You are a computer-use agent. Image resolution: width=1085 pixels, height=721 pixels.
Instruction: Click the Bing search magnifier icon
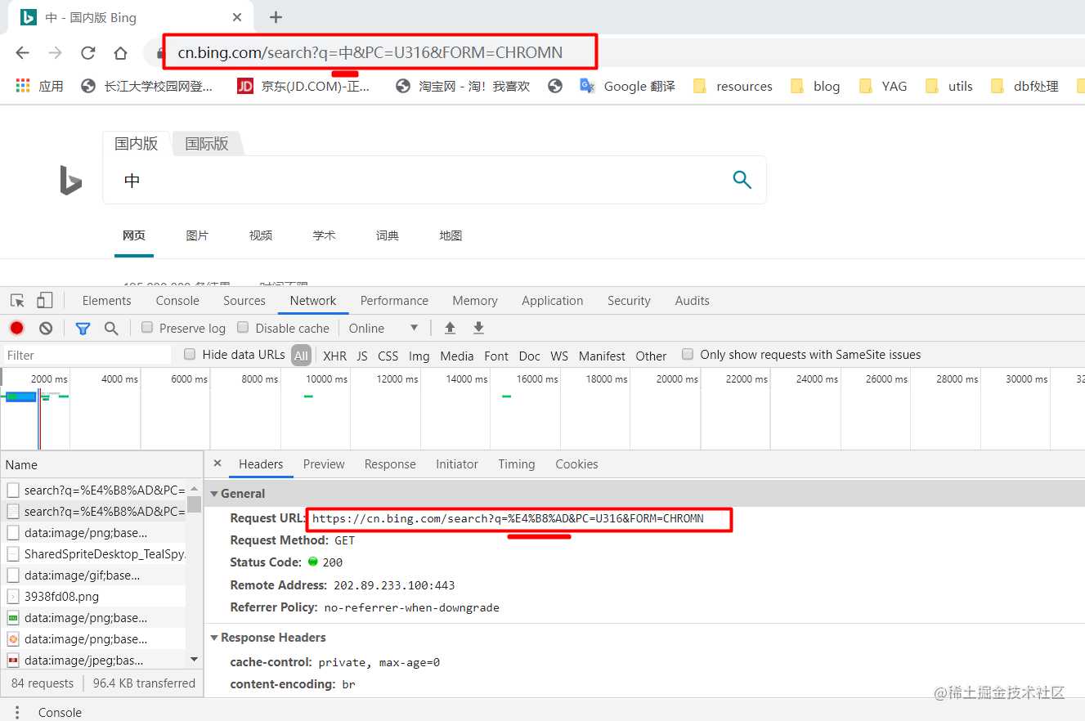click(742, 180)
